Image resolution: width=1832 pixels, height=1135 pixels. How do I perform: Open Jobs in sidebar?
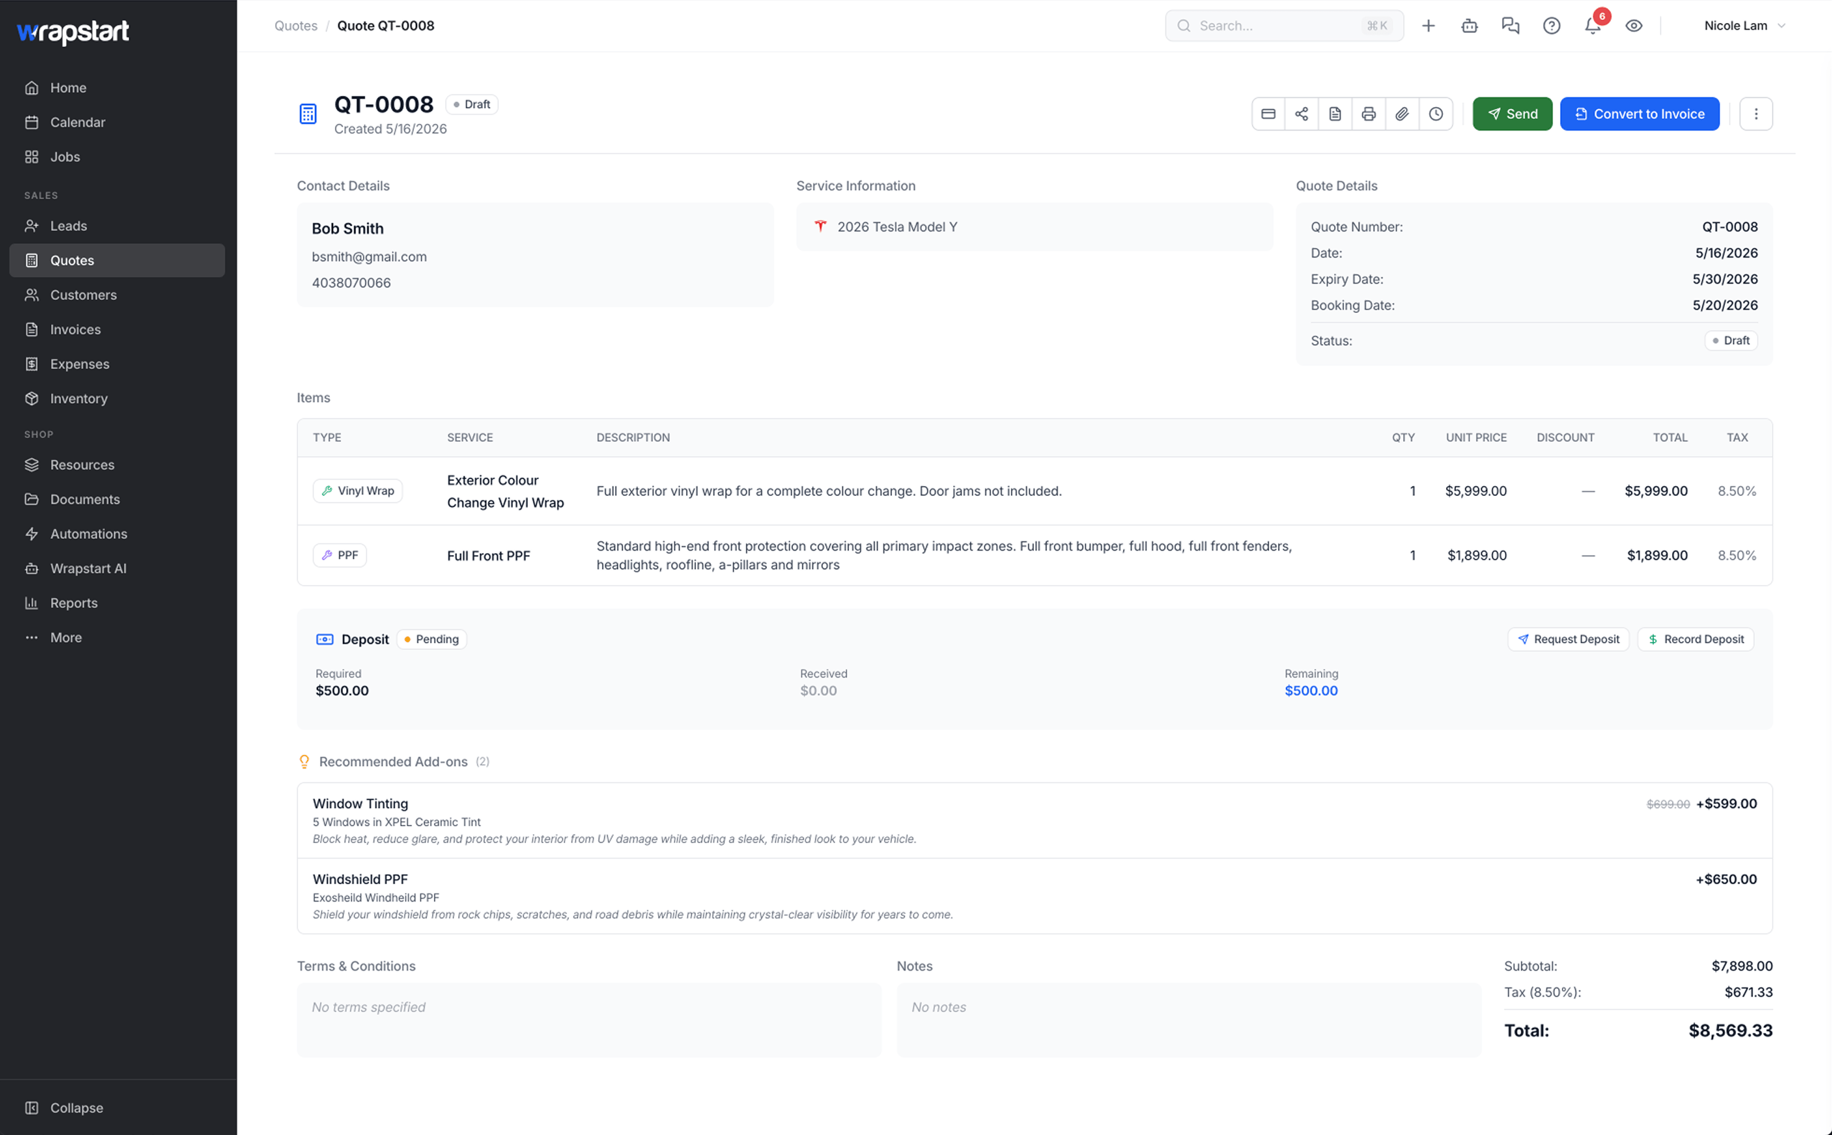[117, 157]
